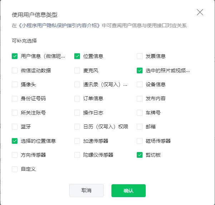Uncheck the 用户信息 checkbox

(15, 56)
